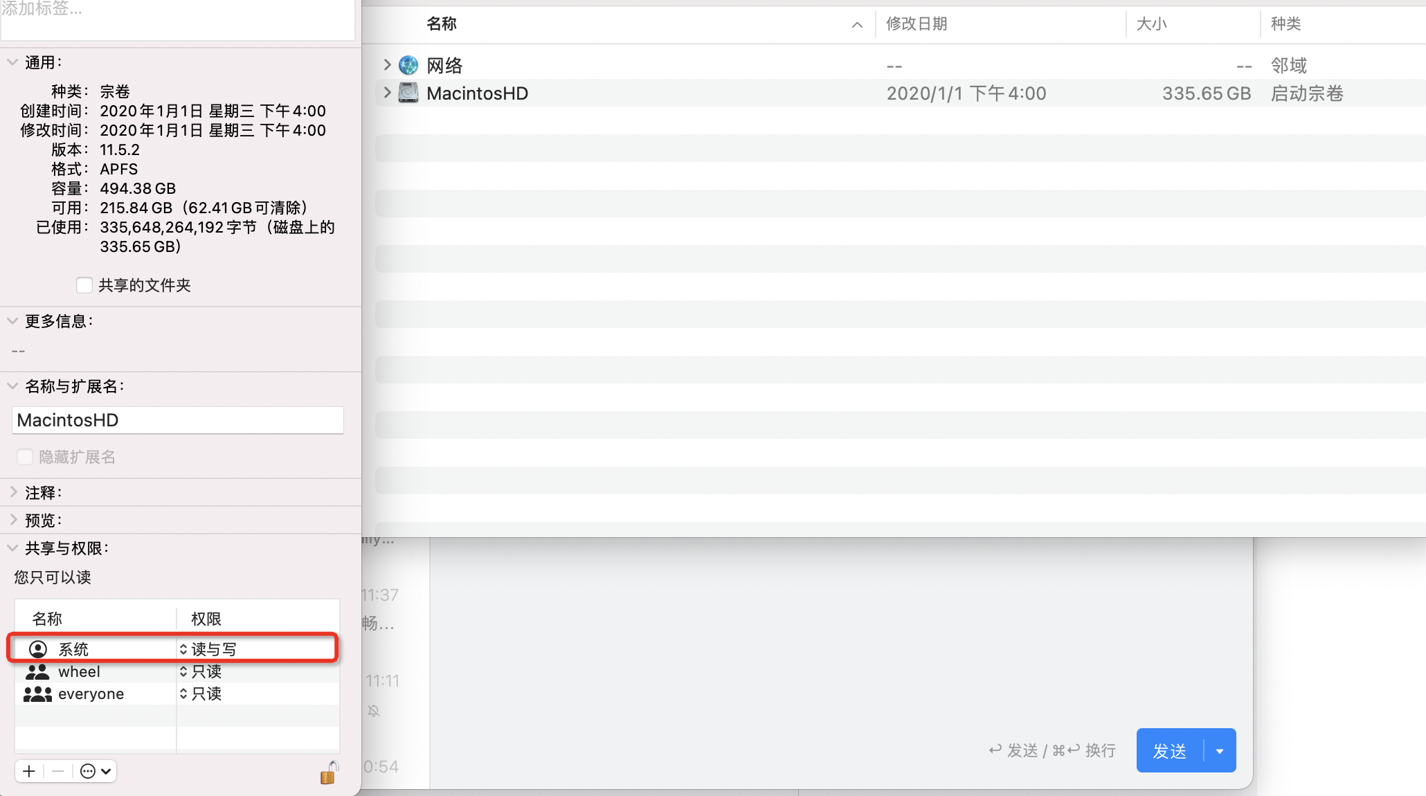
Task: Click the MacintosHD name field
Action: [178, 420]
